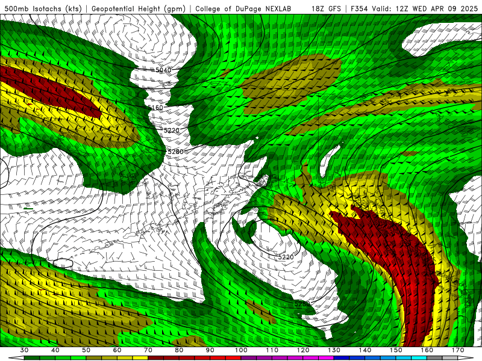Screen dimensions: 482x361
Task: Click the gray swatch right of 160
Action: (435, 358)
